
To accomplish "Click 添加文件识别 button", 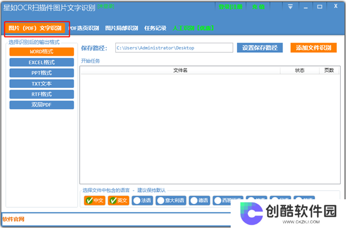I will click(314, 48).
